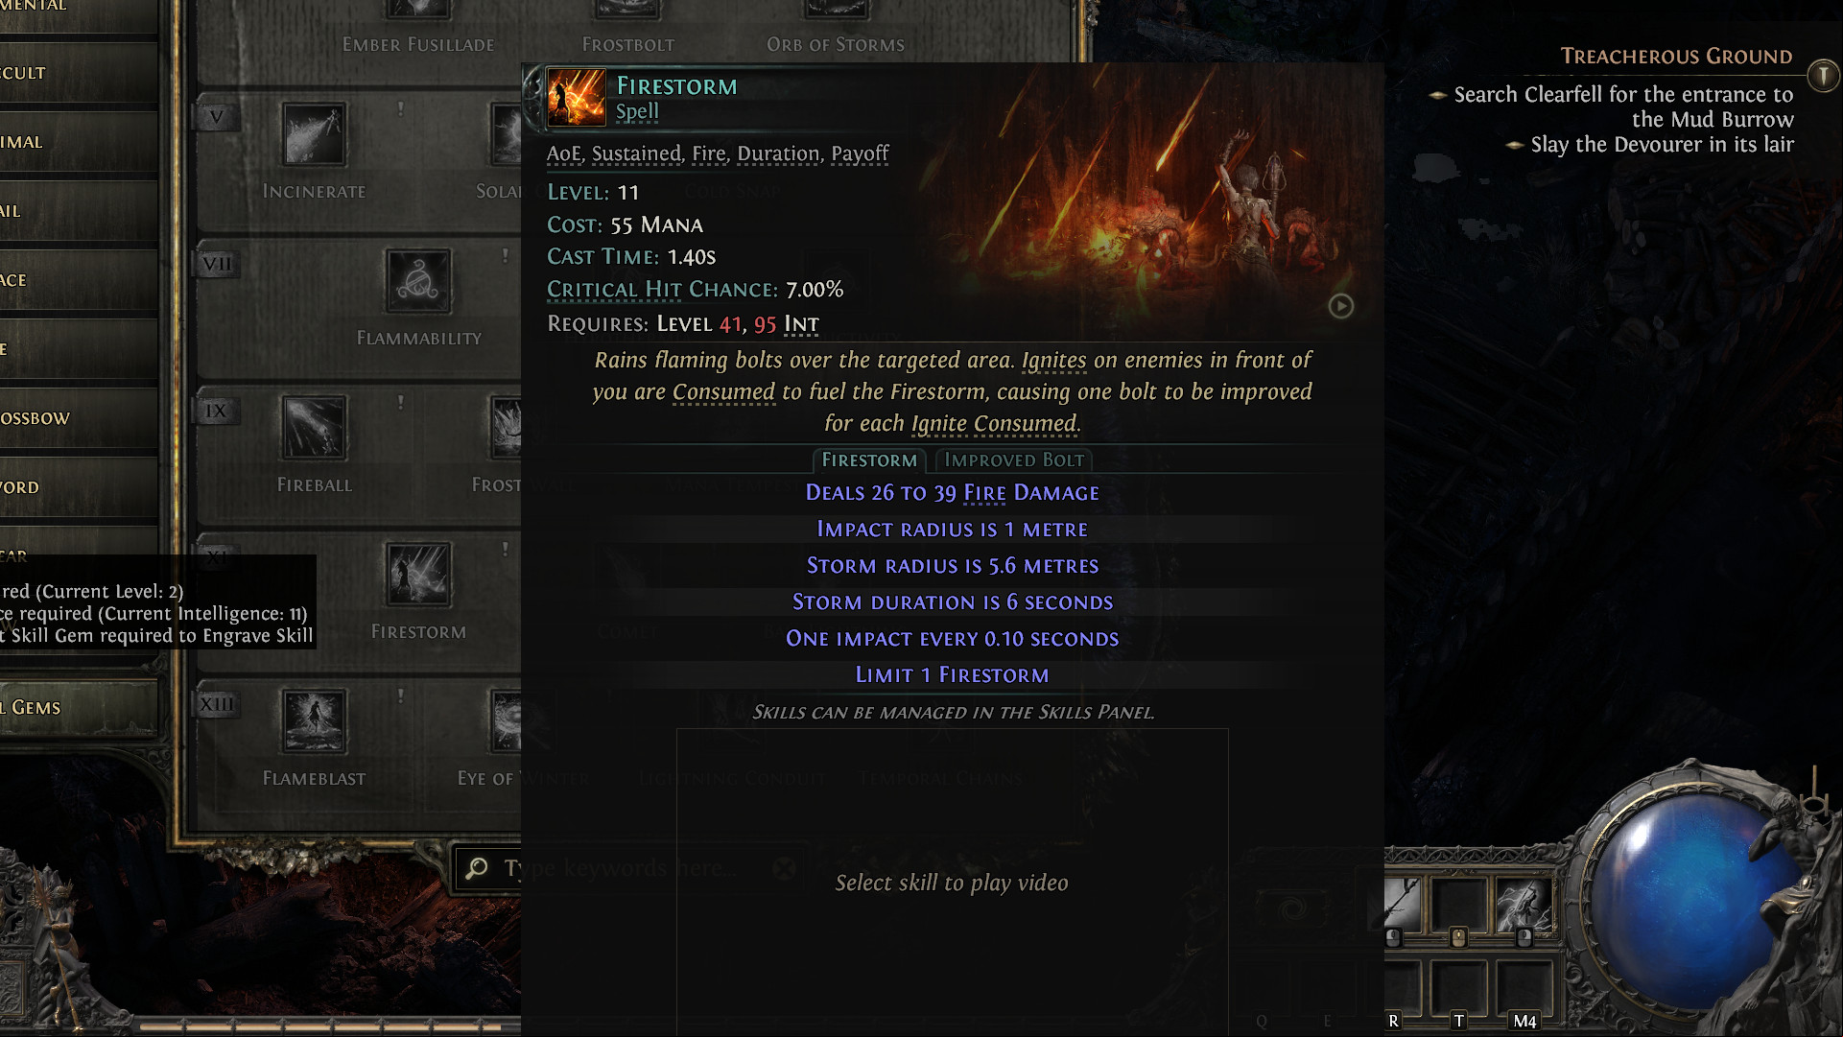Click the quest tracker T toggle icon
The height and width of the screenshot is (1037, 1843).
pos(1823,74)
